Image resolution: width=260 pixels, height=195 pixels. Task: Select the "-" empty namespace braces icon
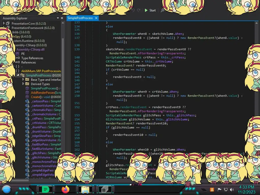(18, 67)
